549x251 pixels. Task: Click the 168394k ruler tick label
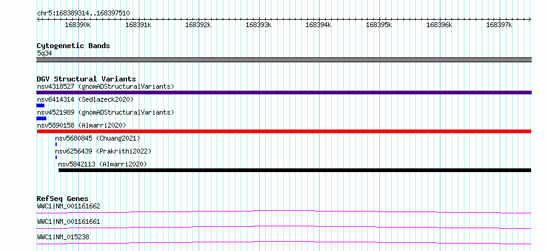[x=319, y=25]
